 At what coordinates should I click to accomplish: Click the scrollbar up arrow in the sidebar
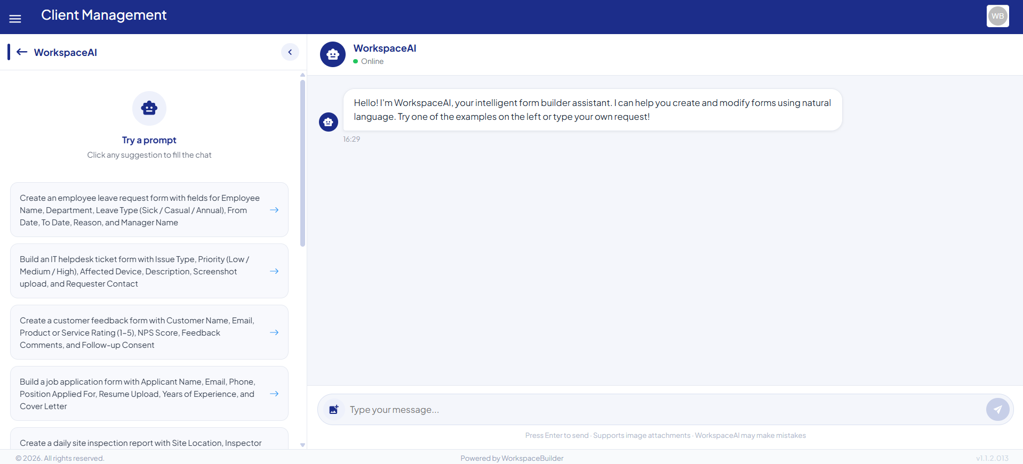[302, 75]
